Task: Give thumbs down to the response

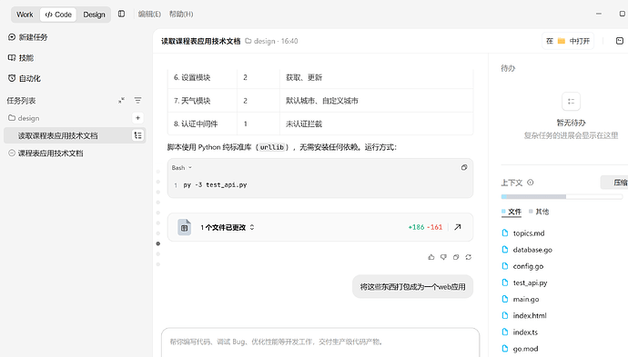Action: coord(443,257)
